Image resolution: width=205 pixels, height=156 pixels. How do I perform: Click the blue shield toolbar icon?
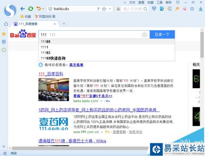[x=154, y=9]
